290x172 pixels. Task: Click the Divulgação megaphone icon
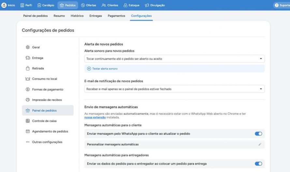(147, 5)
